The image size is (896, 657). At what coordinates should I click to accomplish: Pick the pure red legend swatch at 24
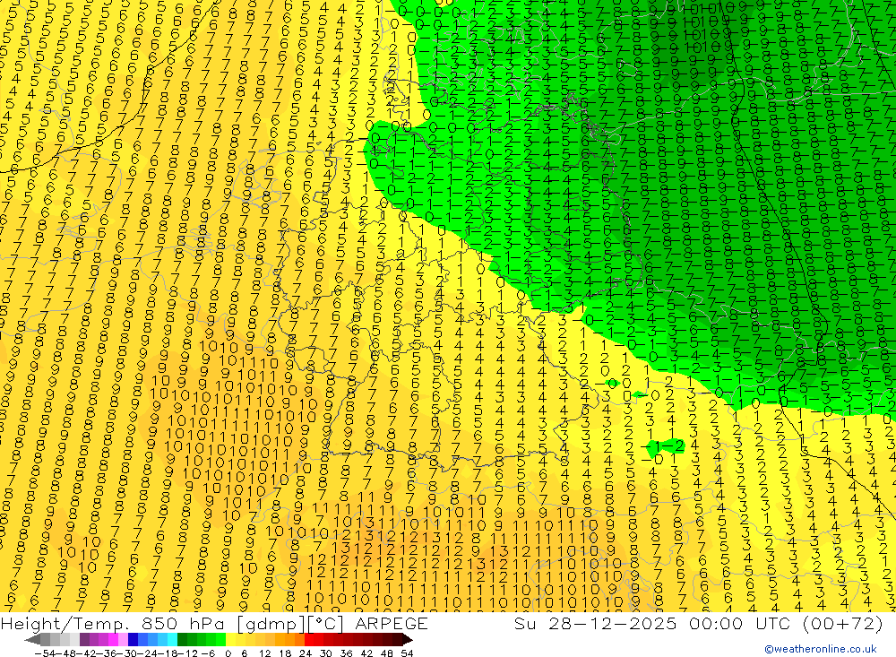click(309, 639)
